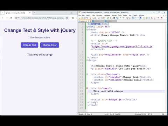Click the browser back arrow

tap(2, 18)
